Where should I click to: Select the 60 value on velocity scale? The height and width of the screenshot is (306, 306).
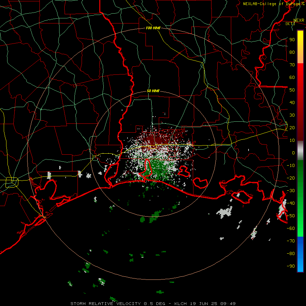[292, 77]
